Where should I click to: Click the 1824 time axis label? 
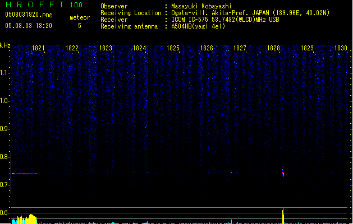139,48
